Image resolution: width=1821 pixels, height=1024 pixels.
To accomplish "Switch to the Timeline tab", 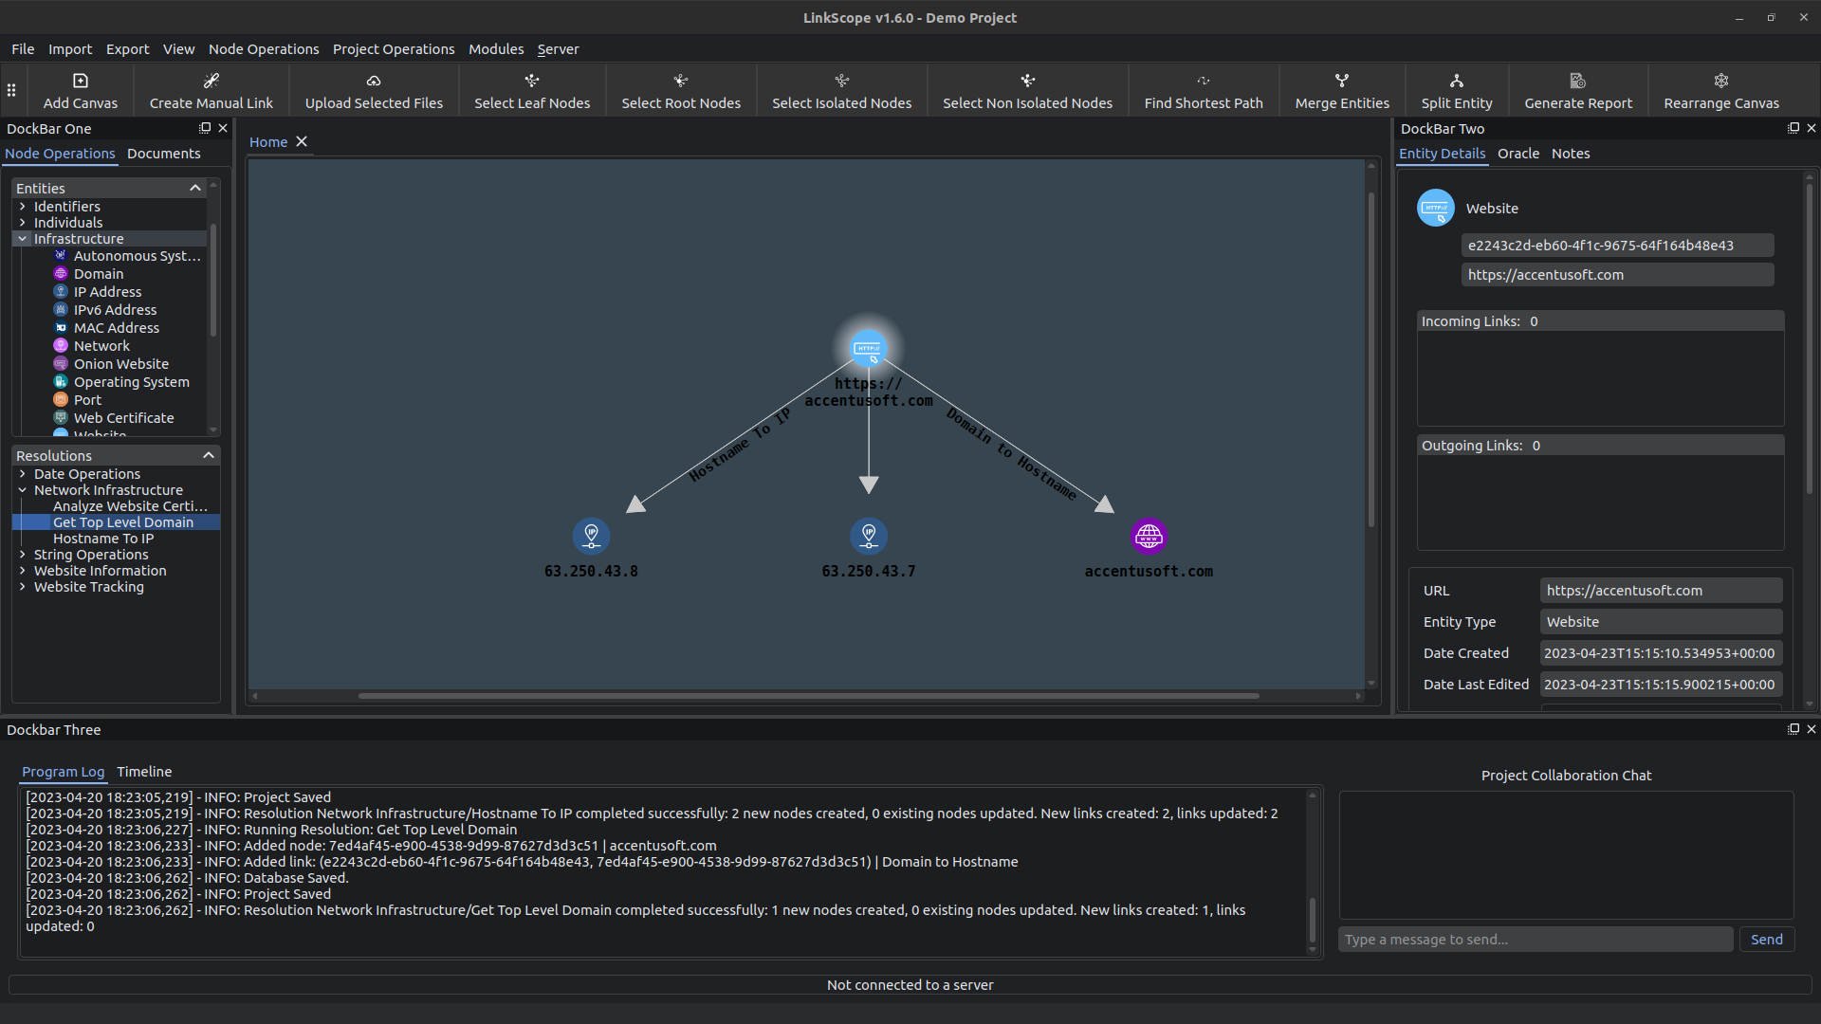I will pyautogui.click(x=144, y=772).
